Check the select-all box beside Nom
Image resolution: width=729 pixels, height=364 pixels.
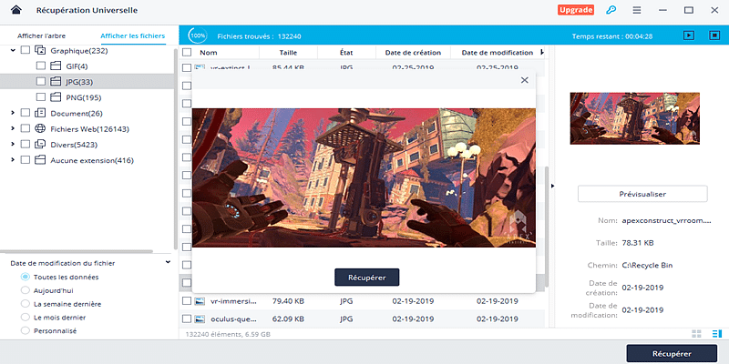coord(187,53)
